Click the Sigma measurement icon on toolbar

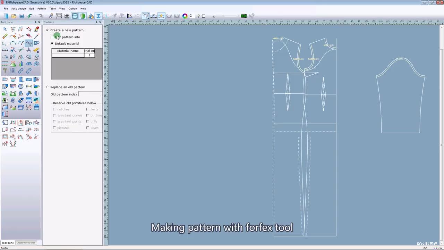tap(98, 16)
